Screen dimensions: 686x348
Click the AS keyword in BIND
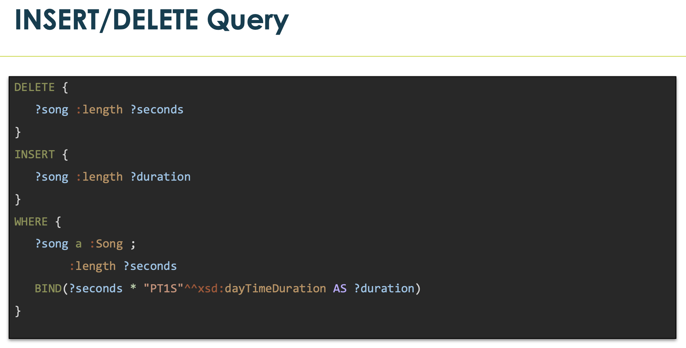[x=340, y=288]
